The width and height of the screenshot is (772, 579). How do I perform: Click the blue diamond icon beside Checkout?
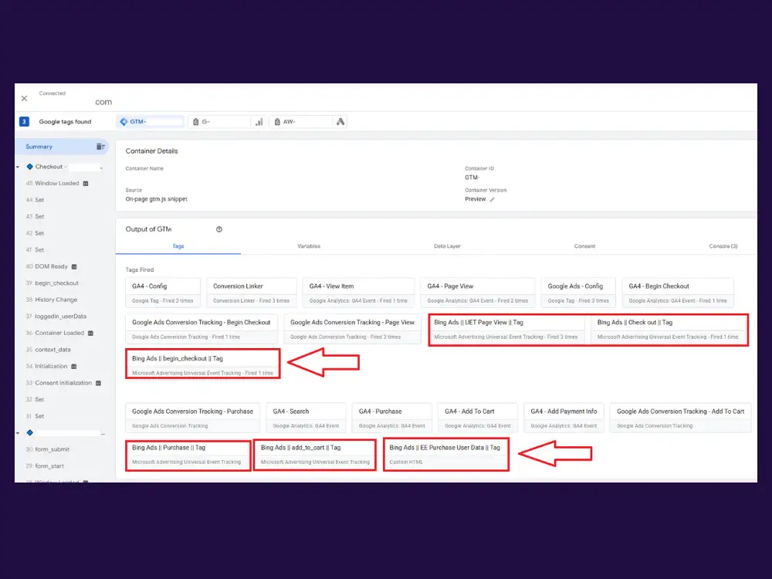[29, 167]
